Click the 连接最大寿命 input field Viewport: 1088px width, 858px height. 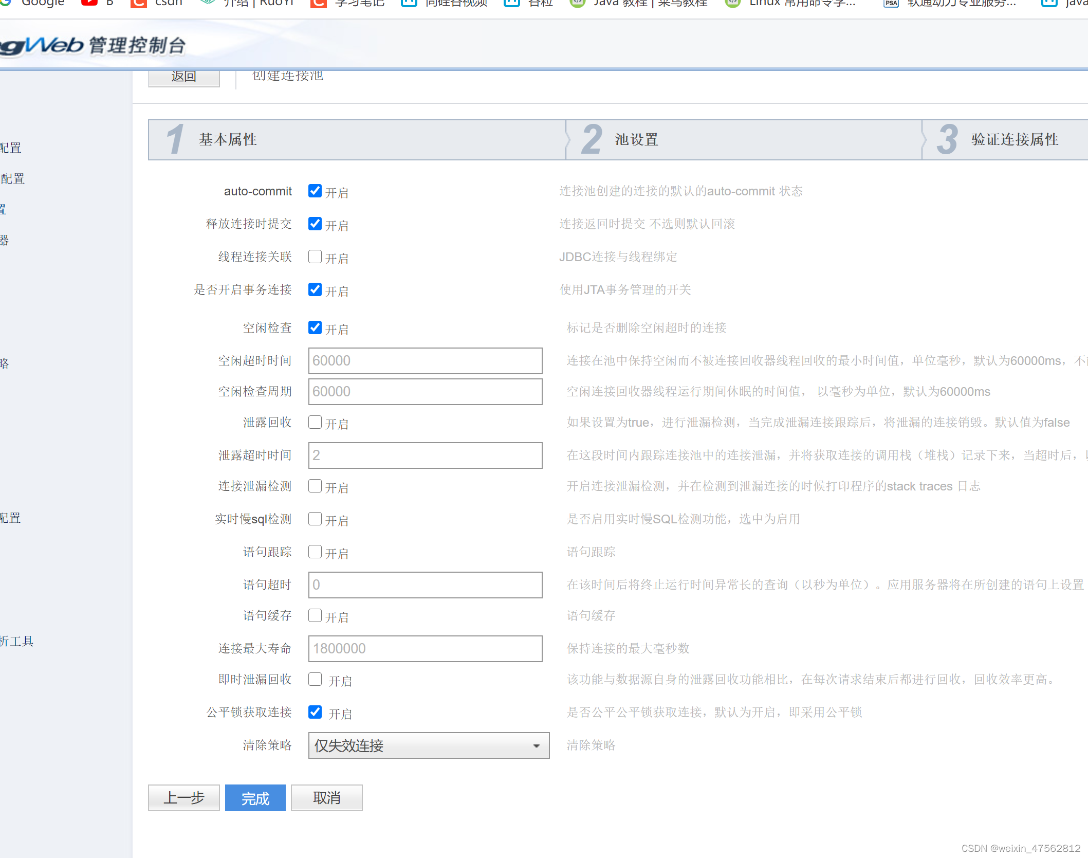425,649
